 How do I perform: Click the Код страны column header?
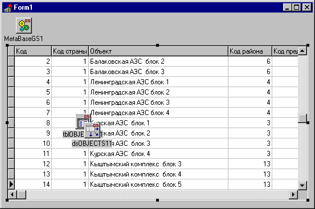point(70,51)
